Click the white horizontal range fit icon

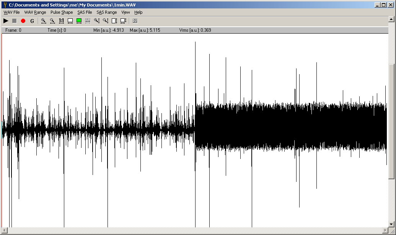pos(70,21)
